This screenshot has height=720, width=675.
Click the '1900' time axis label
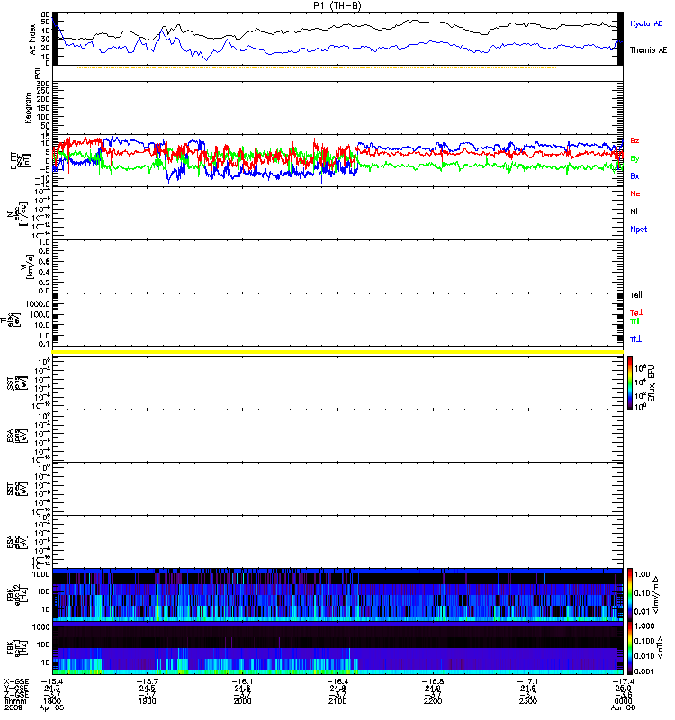tap(148, 701)
